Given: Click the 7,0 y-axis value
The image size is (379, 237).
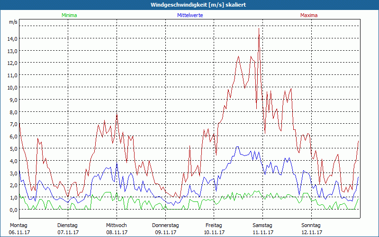Looking at the screenshot, I should (14, 124).
